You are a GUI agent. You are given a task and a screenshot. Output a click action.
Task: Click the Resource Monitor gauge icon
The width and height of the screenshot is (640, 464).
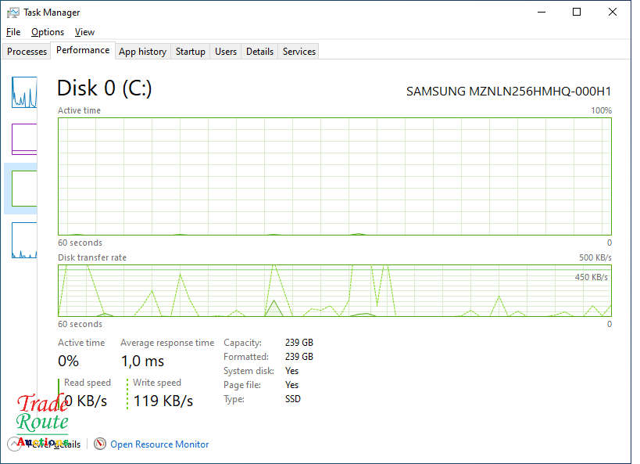[x=100, y=444]
